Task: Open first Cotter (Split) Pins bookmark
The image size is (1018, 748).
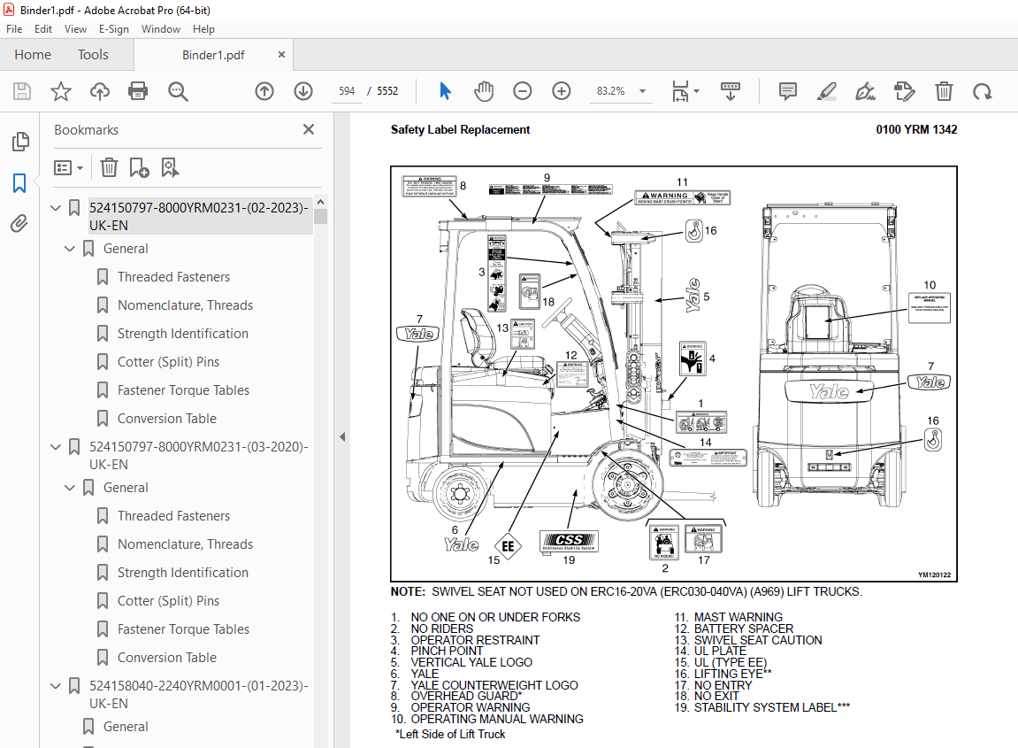Action: pyautogui.click(x=168, y=362)
